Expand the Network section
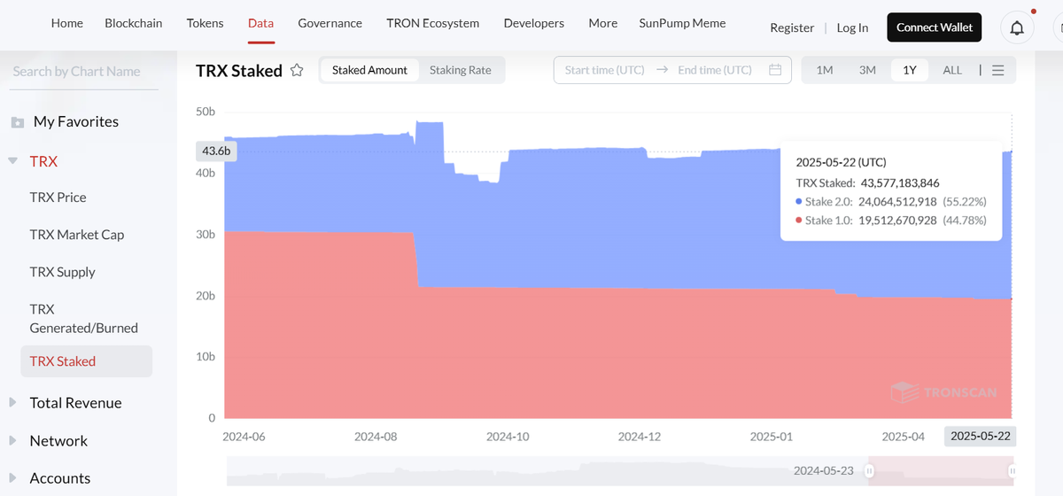 [12, 440]
